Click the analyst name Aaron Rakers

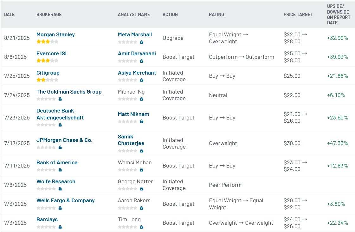pos(134,200)
